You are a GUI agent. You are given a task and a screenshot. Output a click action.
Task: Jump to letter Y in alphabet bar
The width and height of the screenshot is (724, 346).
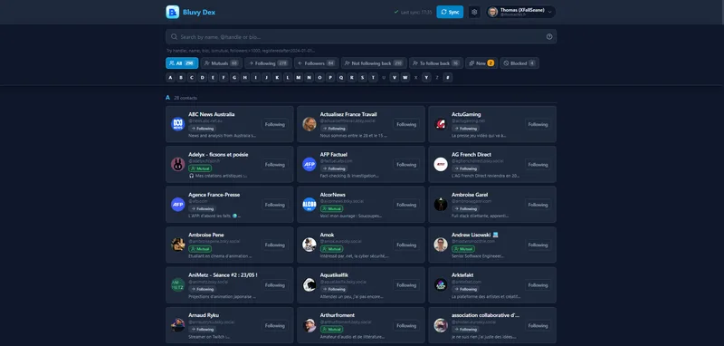(426, 78)
